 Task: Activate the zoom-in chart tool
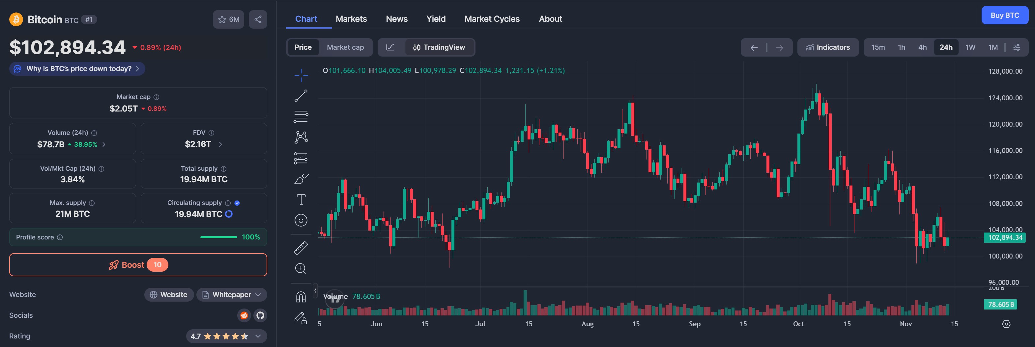click(x=301, y=268)
